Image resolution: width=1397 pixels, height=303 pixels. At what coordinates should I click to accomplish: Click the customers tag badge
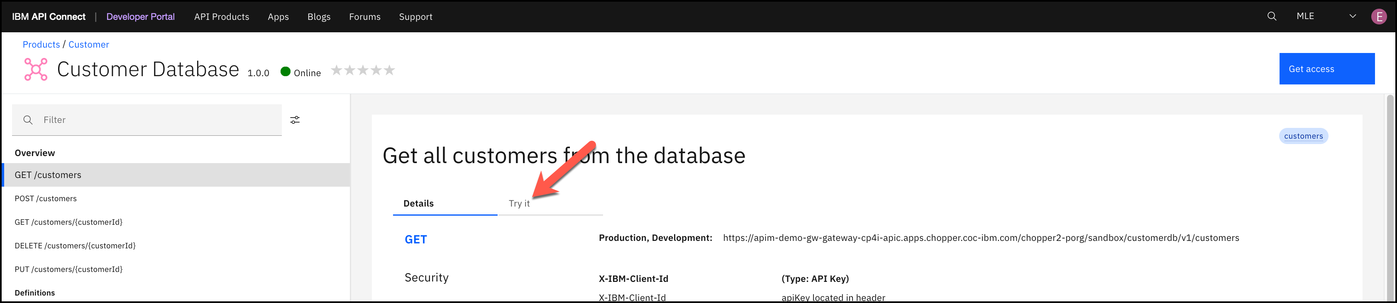1303,136
